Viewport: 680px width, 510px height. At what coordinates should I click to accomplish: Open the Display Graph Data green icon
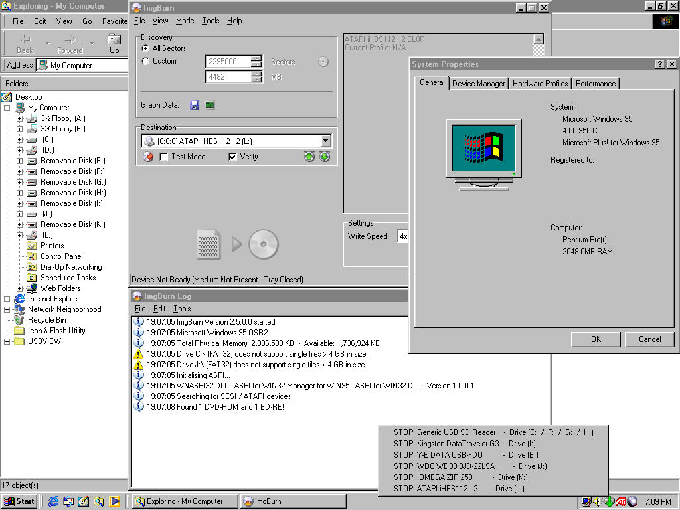click(210, 105)
